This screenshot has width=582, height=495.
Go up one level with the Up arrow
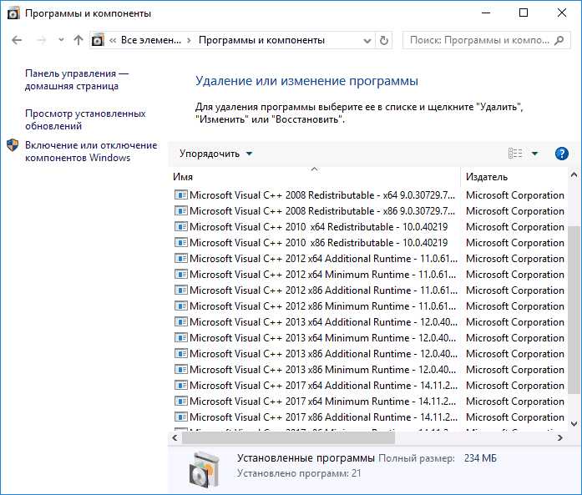[x=78, y=40]
